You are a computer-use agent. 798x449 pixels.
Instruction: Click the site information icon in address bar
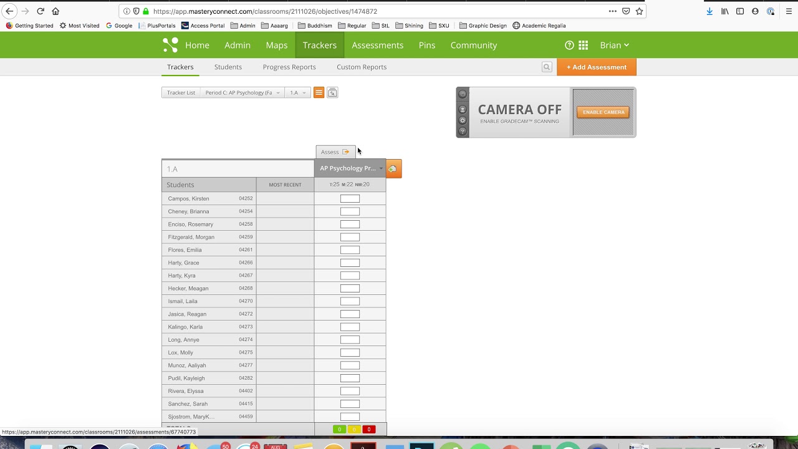coord(127,11)
